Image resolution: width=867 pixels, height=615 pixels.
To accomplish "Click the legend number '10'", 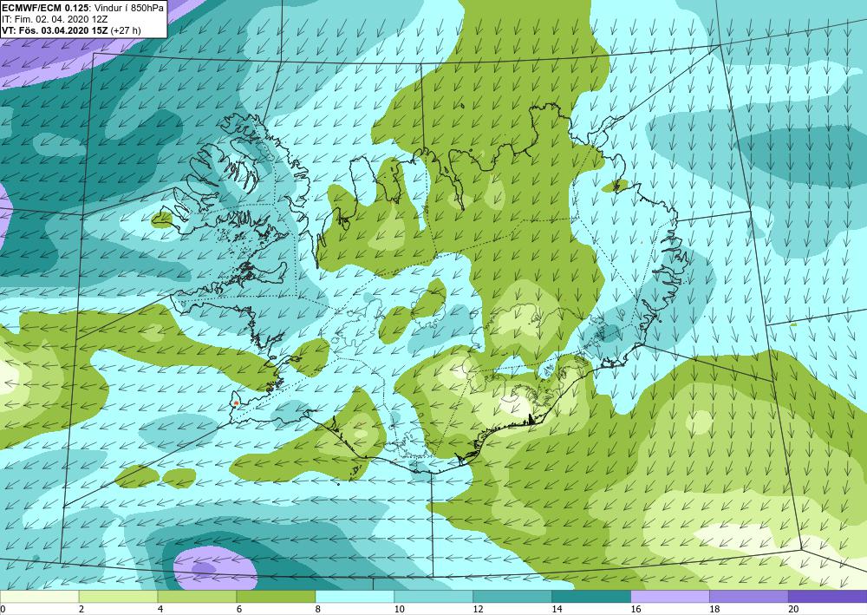I will [x=399, y=609].
